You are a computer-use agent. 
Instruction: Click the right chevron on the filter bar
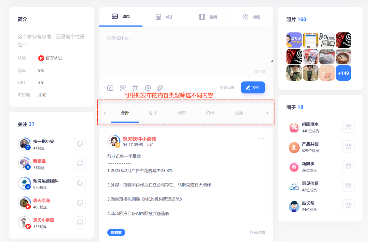coord(267,113)
